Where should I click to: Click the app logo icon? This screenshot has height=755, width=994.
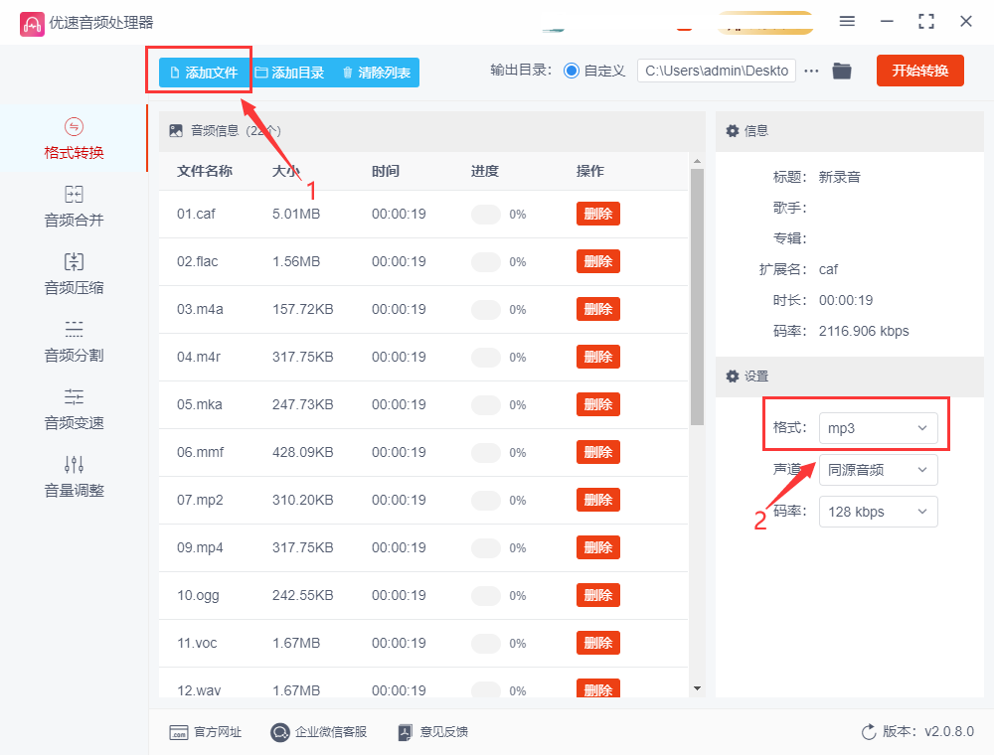pyautogui.click(x=32, y=24)
